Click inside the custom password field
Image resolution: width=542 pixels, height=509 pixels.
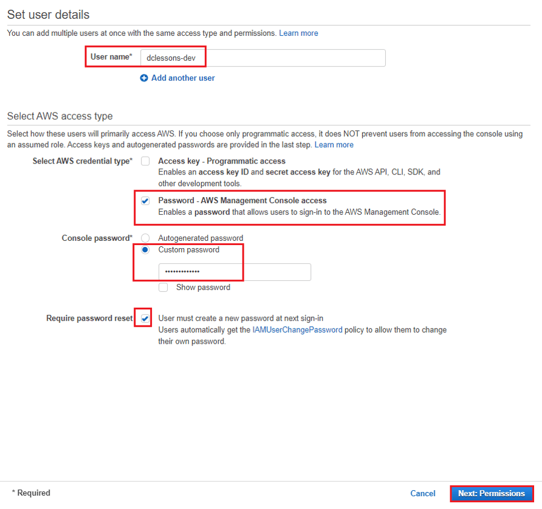tap(235, 272)
